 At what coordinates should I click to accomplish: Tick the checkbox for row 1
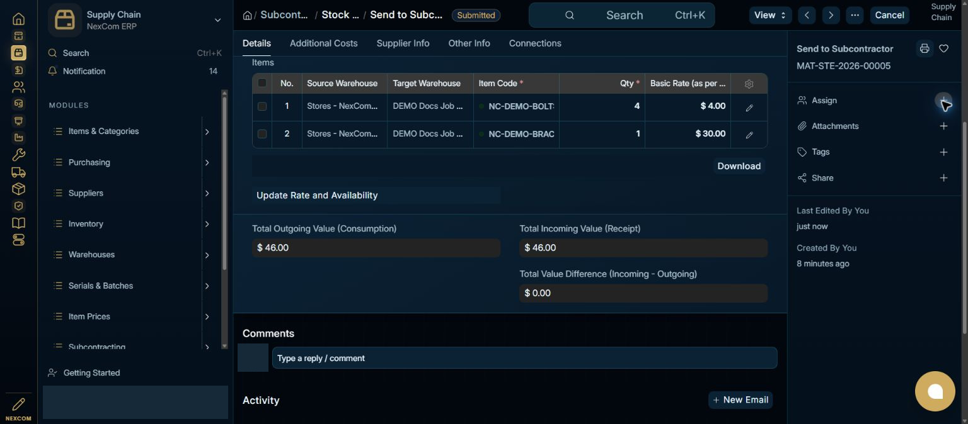pyautogui.click(x=262, y=106)
